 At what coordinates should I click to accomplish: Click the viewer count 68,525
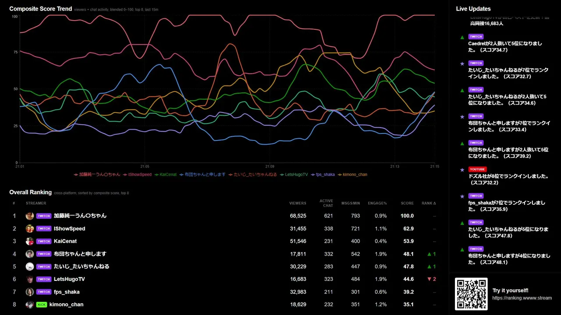click(x=298, y=216)
